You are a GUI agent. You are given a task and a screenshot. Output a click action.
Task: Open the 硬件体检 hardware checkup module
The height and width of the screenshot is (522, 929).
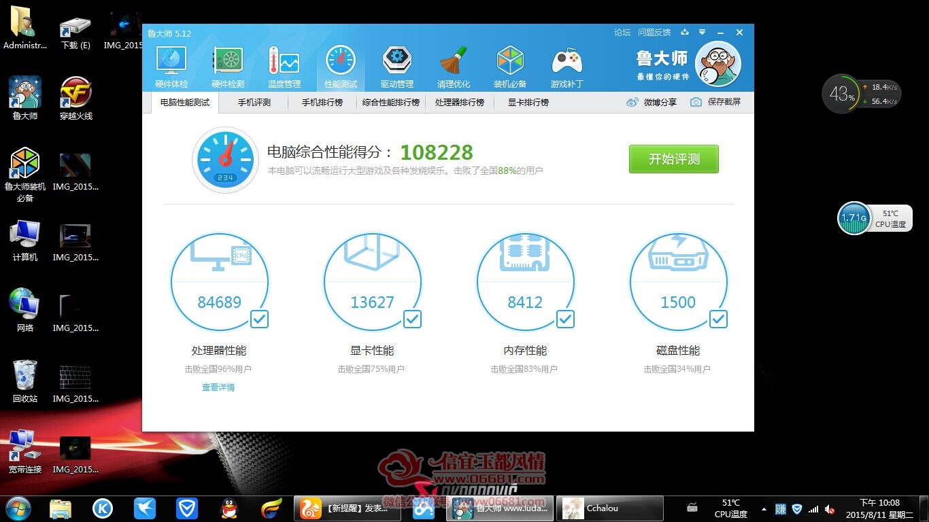171,67
